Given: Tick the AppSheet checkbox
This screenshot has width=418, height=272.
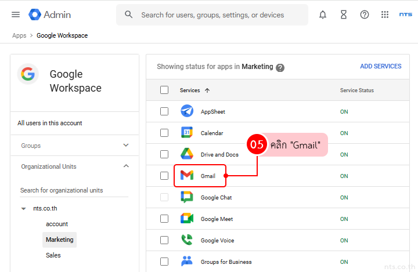Looking at the screenshot, I should point(164,111).
